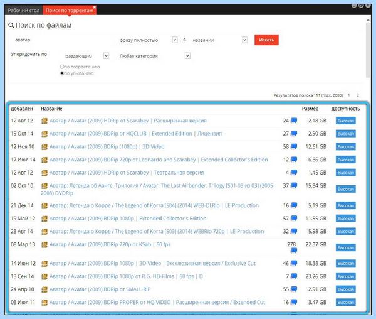Sort by the Доступность column header
376x319 pixels.
(x=345, y=109)
